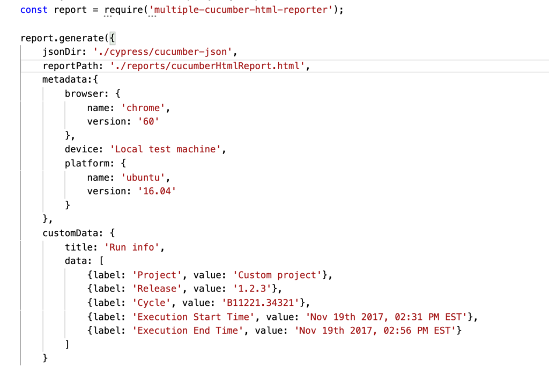
Task: Click the reportPath string value
Action: coord(207,65)
